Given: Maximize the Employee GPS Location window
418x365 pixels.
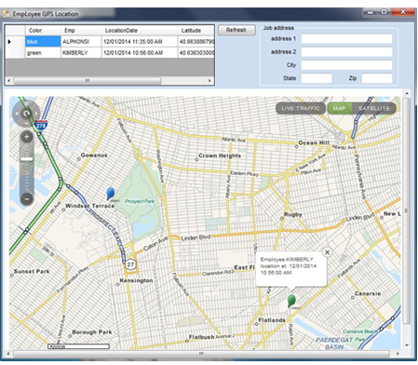Looking at the screenshot, I should 384,12.
